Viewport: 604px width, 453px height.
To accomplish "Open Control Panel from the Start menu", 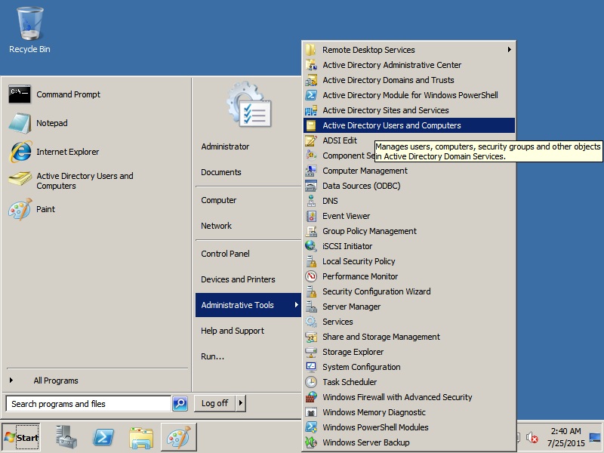I will point(225,254).
